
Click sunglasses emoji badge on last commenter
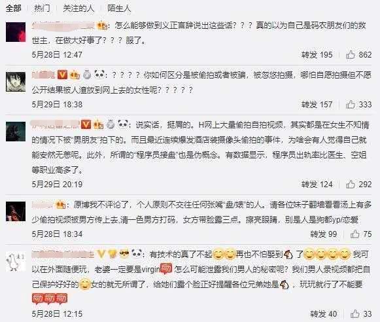[x=124, y=254]
